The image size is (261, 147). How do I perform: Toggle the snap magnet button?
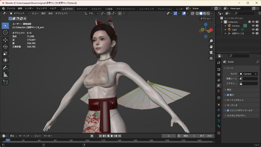[109, 13]
